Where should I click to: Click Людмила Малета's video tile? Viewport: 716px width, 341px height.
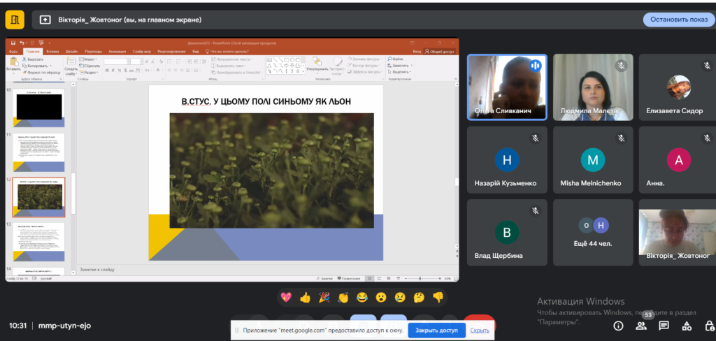[x=593, y=87]
